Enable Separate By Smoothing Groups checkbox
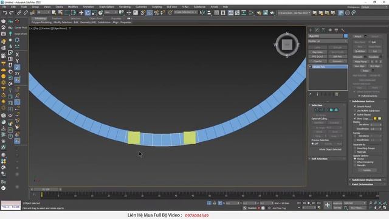This screenshot has height=219, width=389. click(x=355, y=148)
